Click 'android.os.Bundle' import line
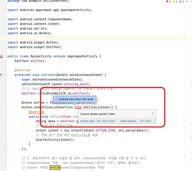 (29, 33)
